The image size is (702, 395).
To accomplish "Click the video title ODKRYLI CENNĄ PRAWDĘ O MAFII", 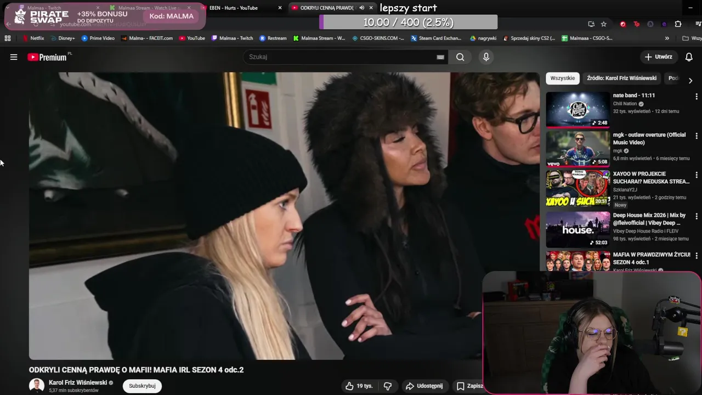I will tap(136, 370).
